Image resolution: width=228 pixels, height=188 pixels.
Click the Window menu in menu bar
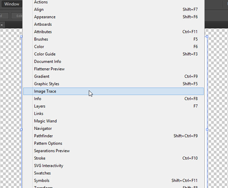[12, 4]
